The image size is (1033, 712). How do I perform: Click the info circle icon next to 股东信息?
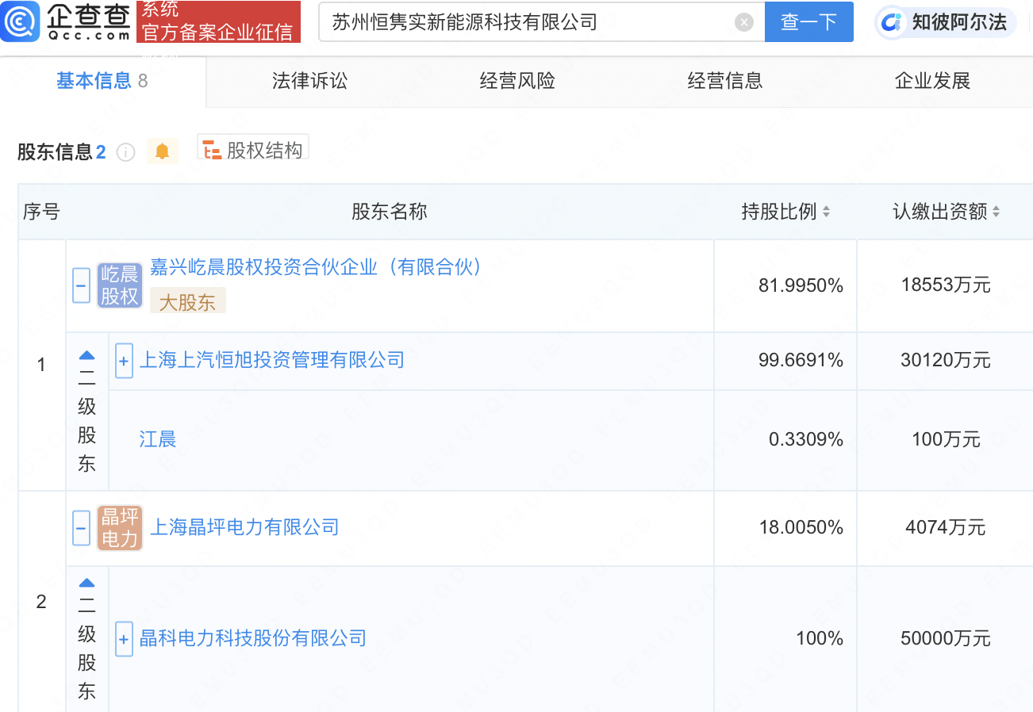125,152
